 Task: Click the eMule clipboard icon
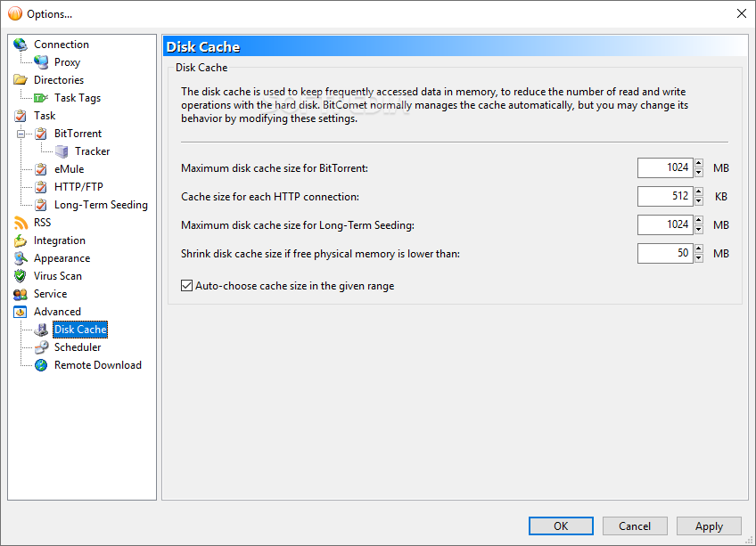[x=41, y=169]
